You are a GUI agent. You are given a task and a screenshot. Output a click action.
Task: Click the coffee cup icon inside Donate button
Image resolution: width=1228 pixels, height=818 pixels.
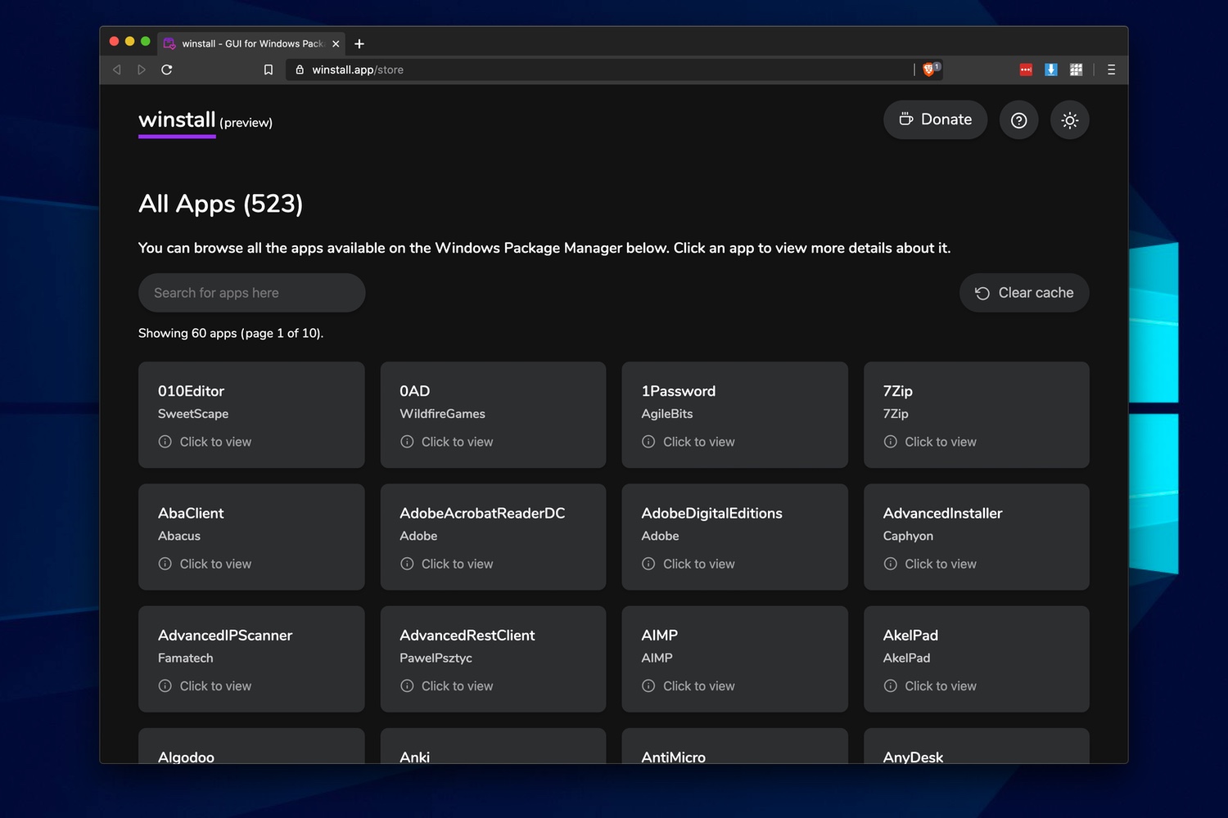pyautogui.click(x=906, y=119)
